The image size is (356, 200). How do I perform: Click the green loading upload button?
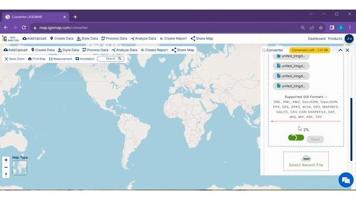click(x=296, y=137)
